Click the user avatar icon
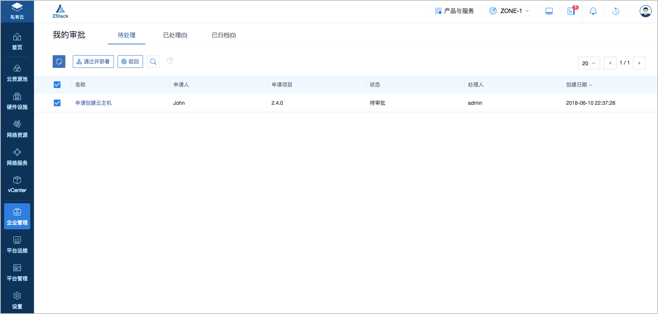The image size is (658, 314). [645, 11]
